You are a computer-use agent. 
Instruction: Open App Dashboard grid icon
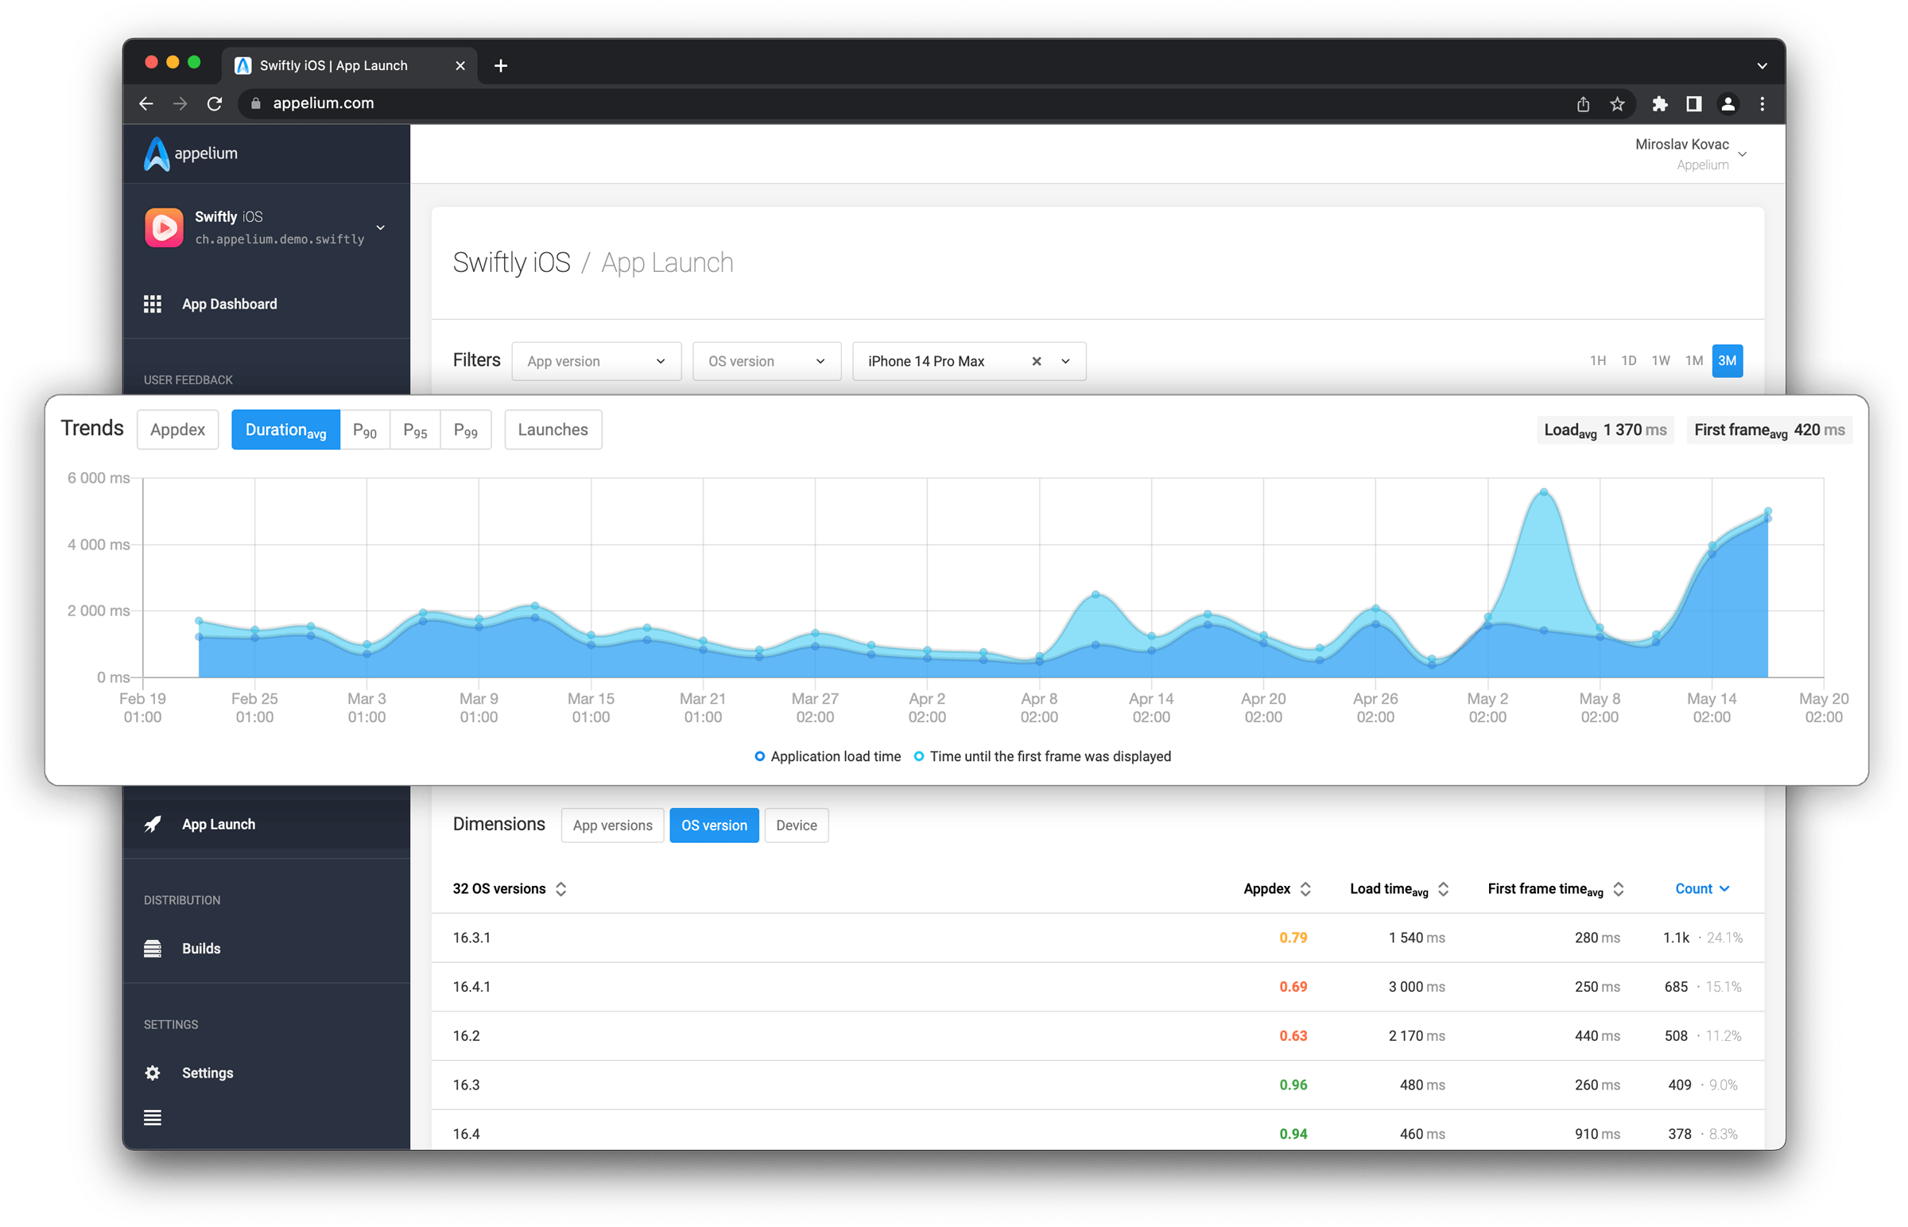tap(152, 304)
